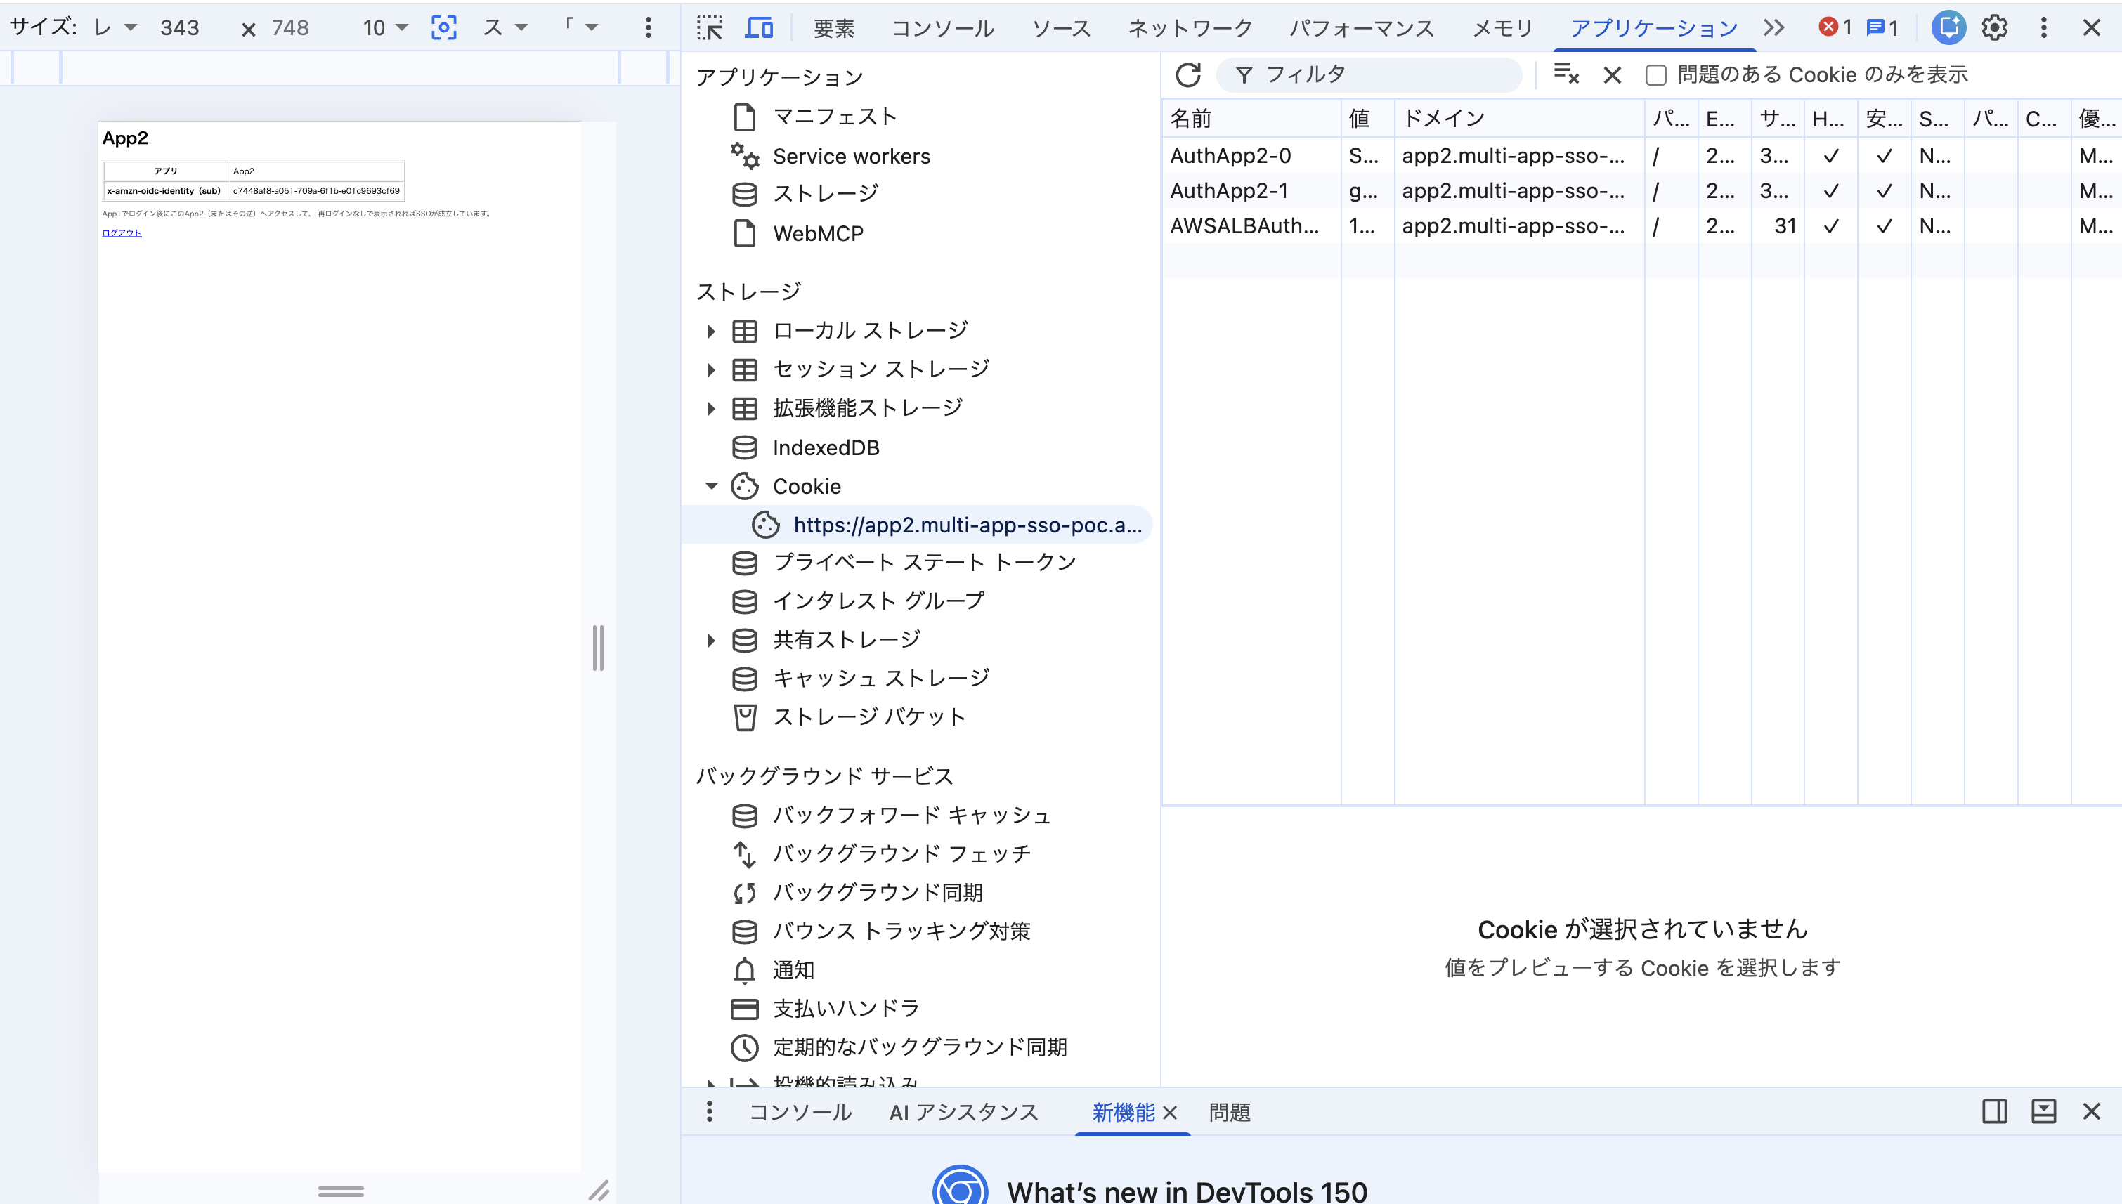Delete selected cookie X icon
2122x1204 pixels.
[x=1612, y=75]
